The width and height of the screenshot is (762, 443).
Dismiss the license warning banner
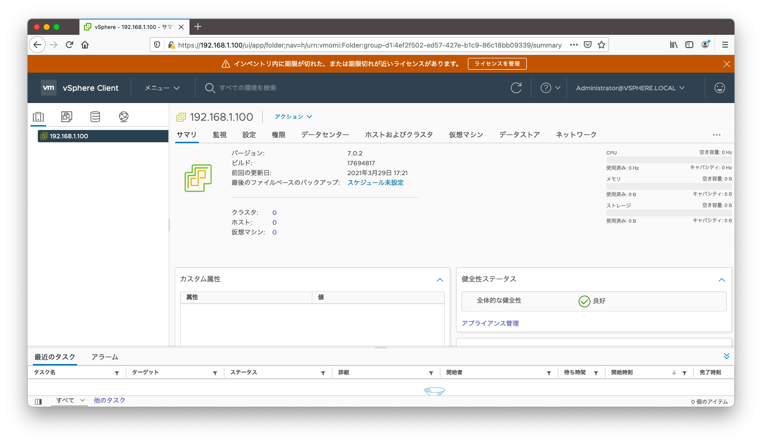[x=727, y=64]
